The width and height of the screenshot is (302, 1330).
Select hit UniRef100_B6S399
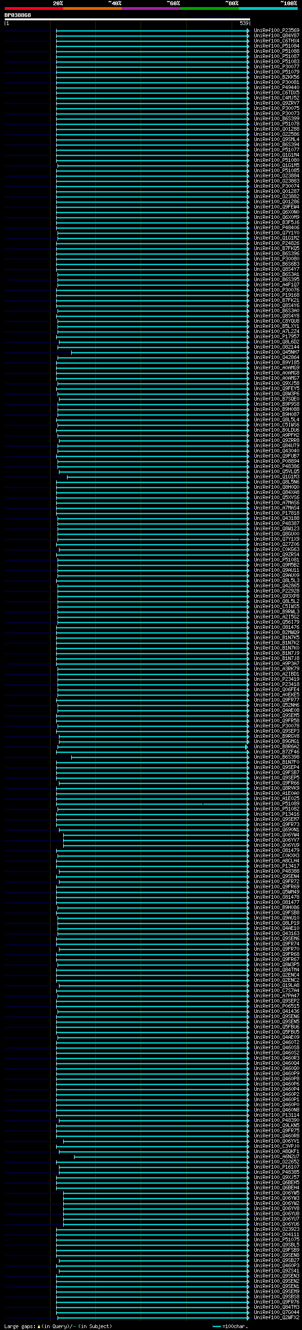coord(277,119)
